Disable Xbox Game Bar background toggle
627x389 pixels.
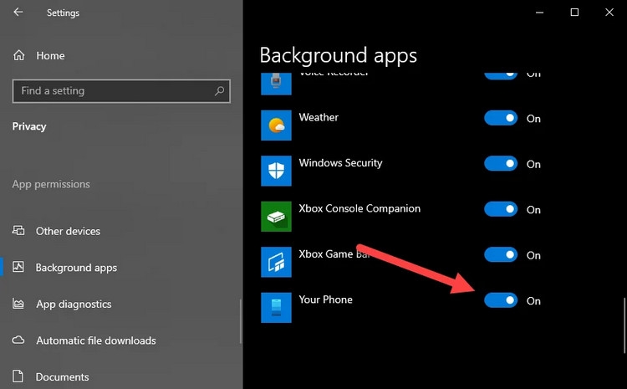[501, 255]
